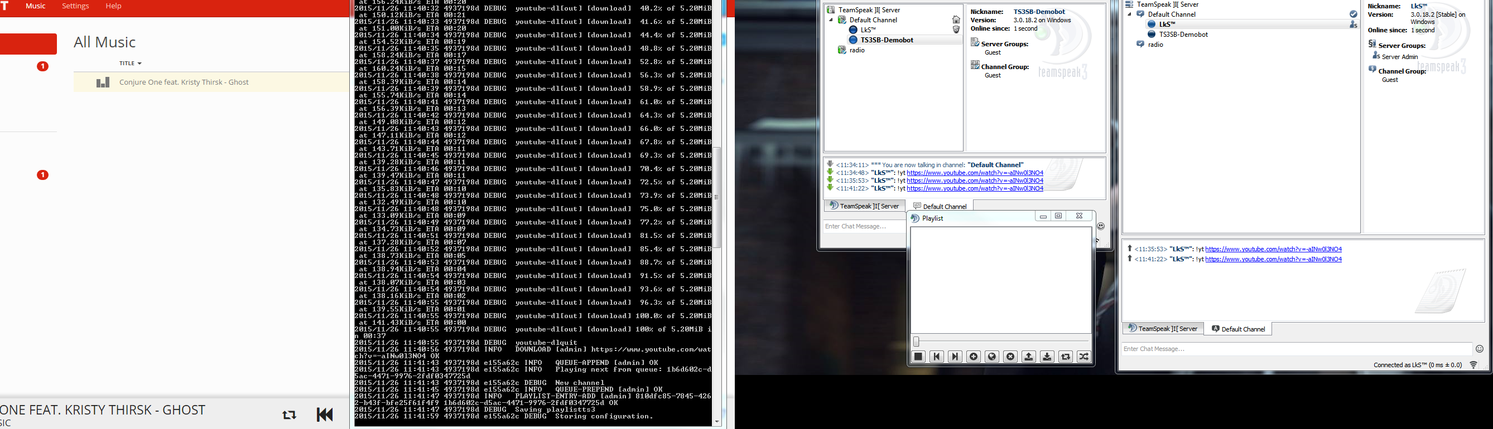The width and height of the screenshot is (1493, 429).
Task: Click chat message input in left TeamSpeak window
Action: pyautogui.click(x=865, y=226)
